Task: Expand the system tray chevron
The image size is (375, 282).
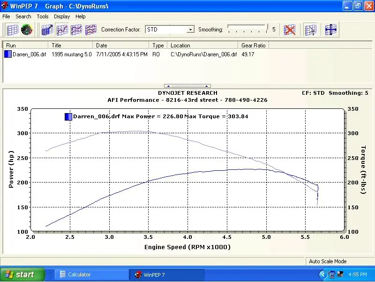Action: [x=323, y=274]
